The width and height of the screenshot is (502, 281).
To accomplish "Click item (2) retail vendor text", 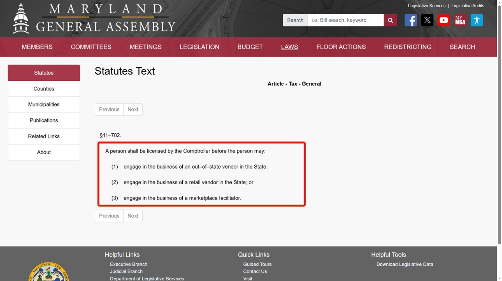I will point(188,182).
